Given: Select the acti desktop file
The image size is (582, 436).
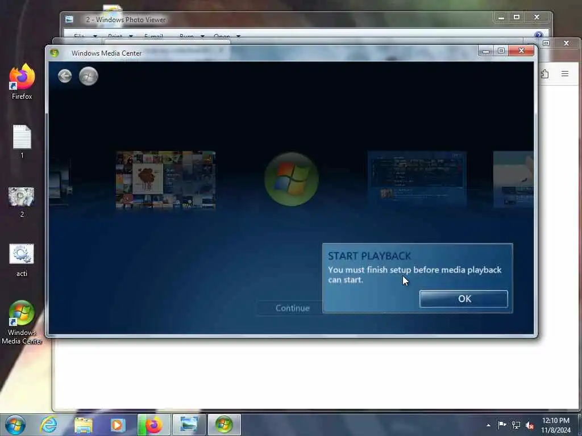Looking at the screenshot, I should [22, 260].
